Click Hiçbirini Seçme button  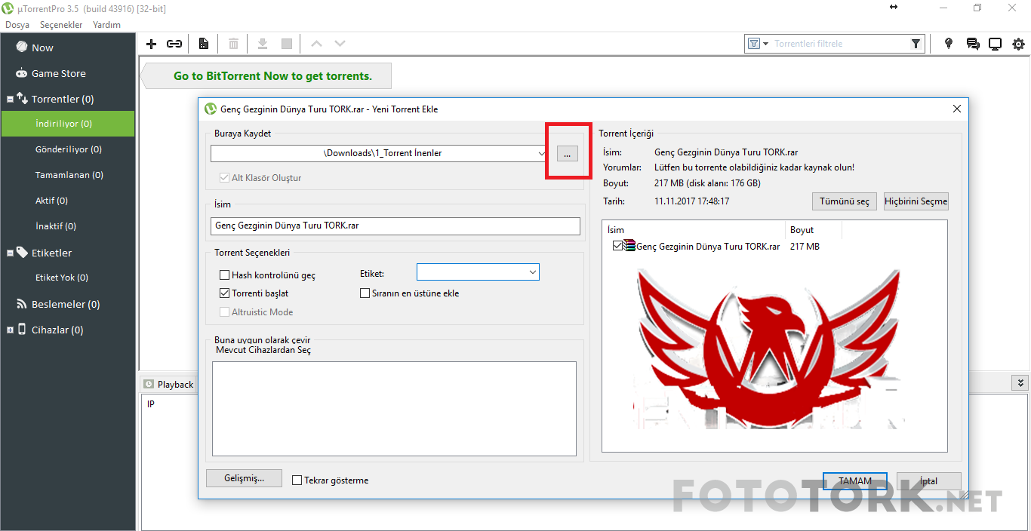point(916,201)
